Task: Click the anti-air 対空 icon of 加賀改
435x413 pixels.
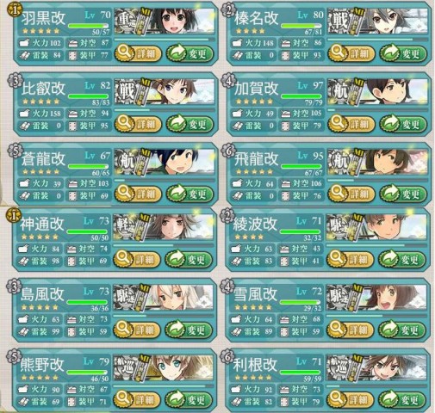Action: (x=286, y=114)
